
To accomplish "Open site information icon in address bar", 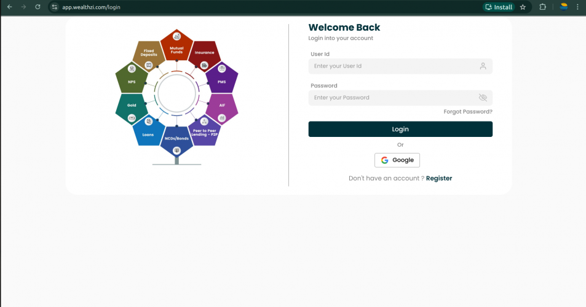I will [55, 7].
